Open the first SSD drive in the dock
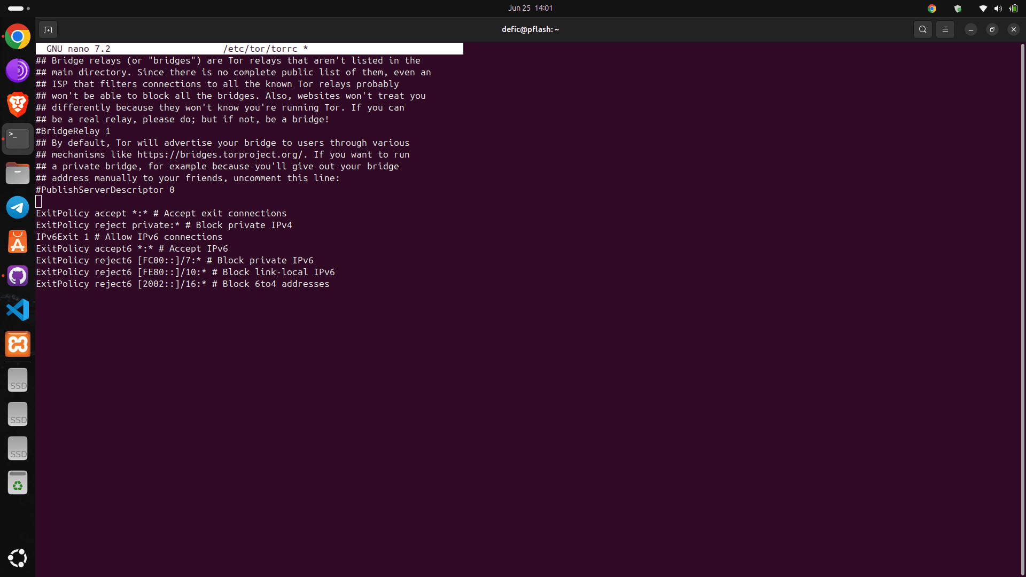Image resolution: width=1026 pixels, height=577 pixels. click(18, 380)
